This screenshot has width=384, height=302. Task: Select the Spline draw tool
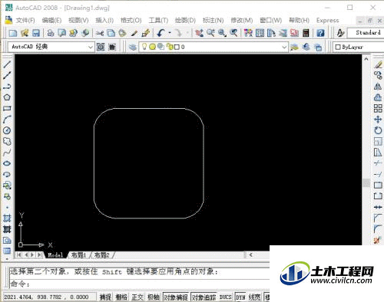[x=7, y=153]
